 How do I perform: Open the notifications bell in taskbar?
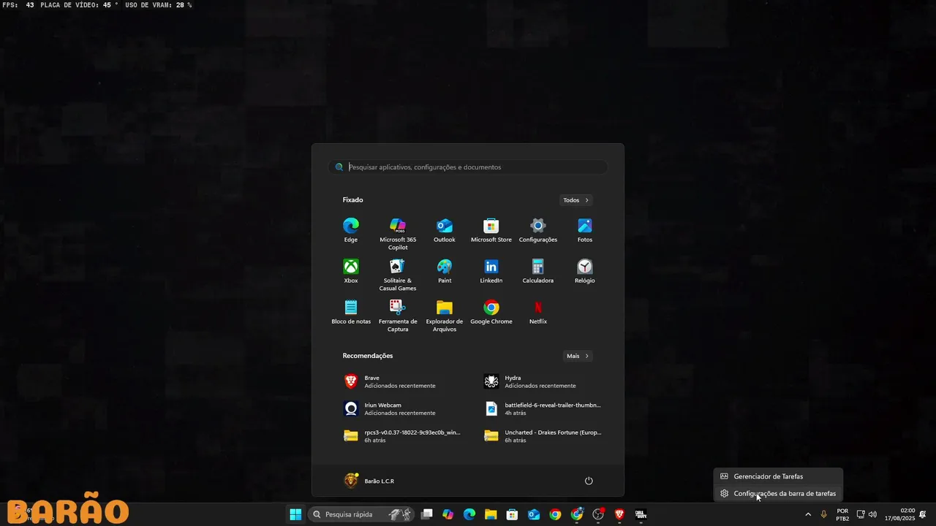[x=923, y=514]
